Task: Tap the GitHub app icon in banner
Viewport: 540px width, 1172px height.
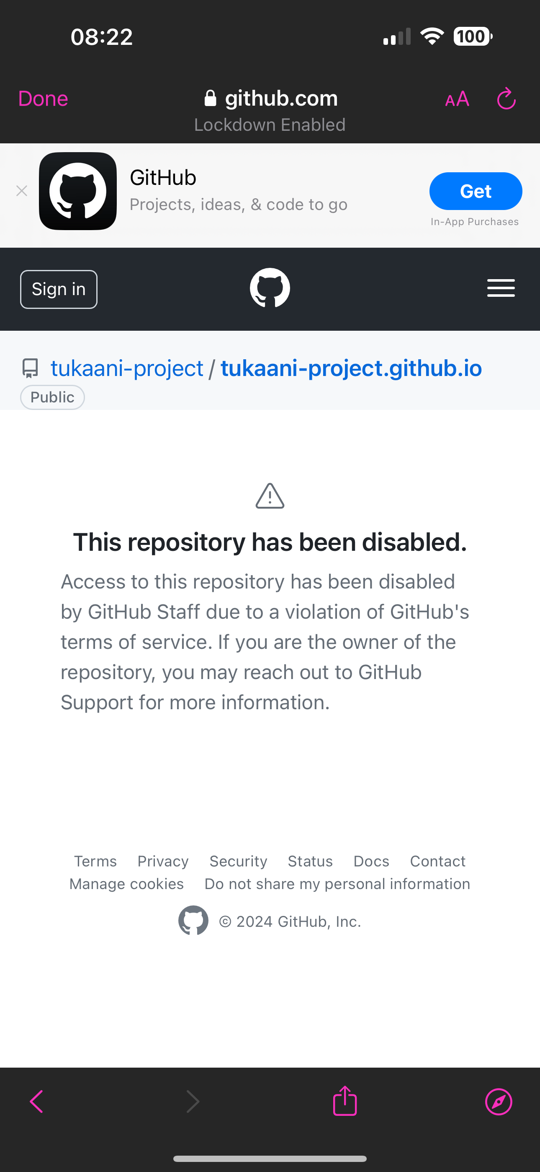Action: pos(78,191)
